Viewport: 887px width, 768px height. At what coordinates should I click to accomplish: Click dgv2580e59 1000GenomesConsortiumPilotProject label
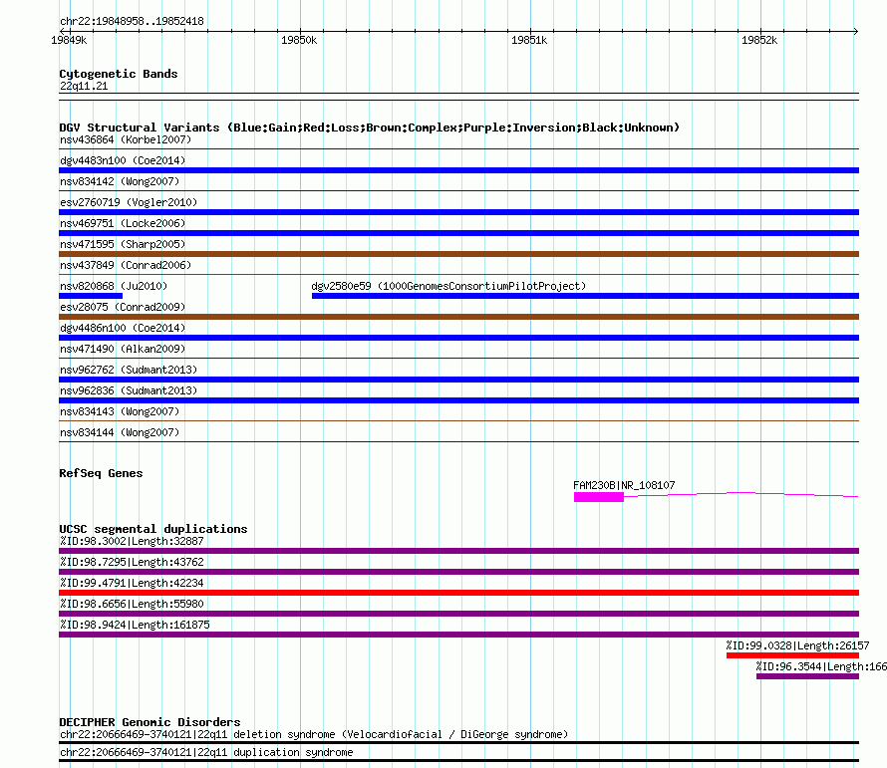click(448, 286)
